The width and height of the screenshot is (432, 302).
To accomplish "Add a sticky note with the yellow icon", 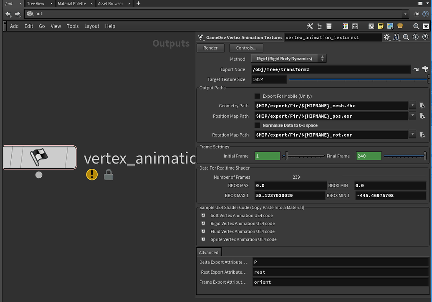I will click(381, 26).
